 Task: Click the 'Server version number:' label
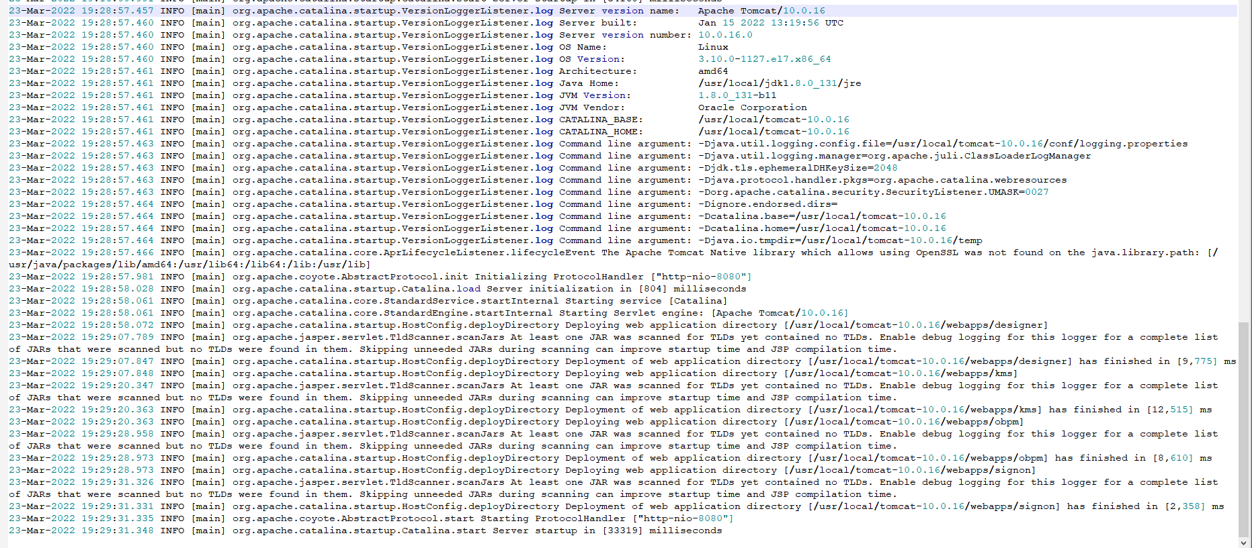[625, 35]
